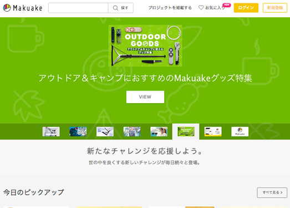The image size is (290, 208).
Task: Focus the search text field
Action: point(78,8)
